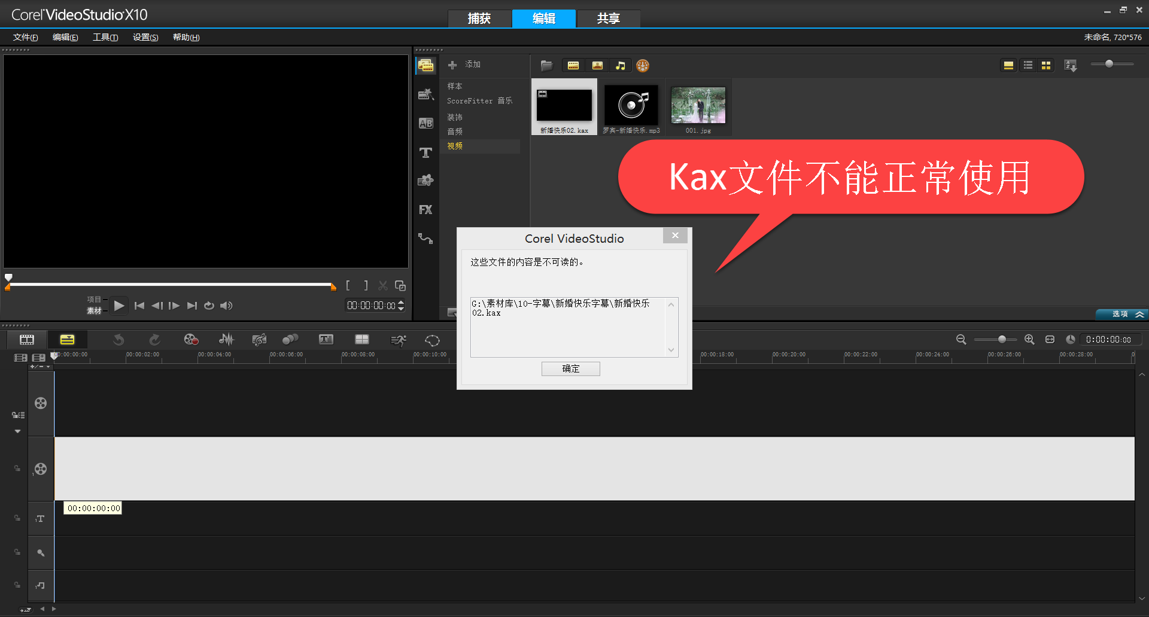Click 添加 to add library folder
This screenshot has height=617, width=1149.
465,65
